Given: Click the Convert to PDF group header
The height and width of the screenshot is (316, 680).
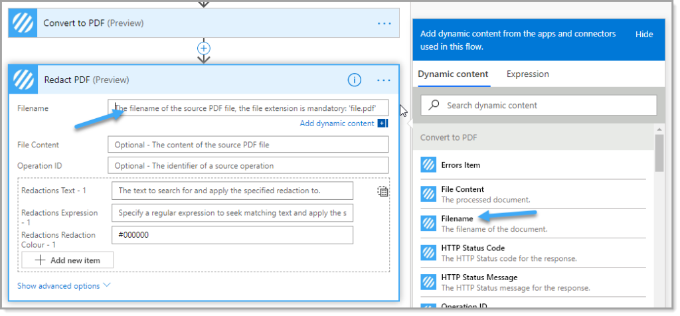Looking at the screenshot, I should coord(533,137).
